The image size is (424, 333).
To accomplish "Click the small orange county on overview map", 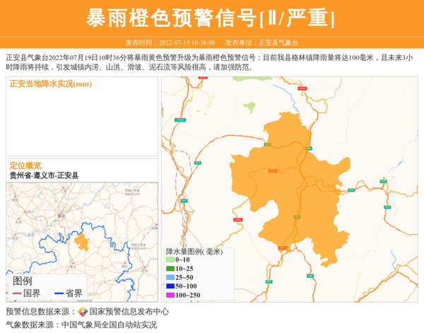I will point(82,243).
